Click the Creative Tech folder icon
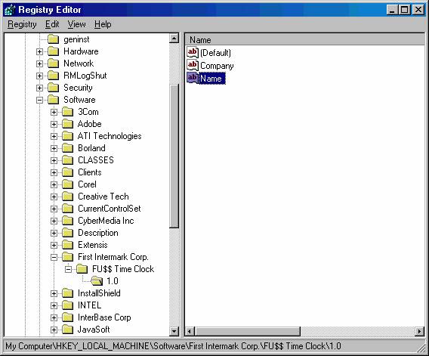Viewport: 429px width, 356px height. (x=67, y=197)
